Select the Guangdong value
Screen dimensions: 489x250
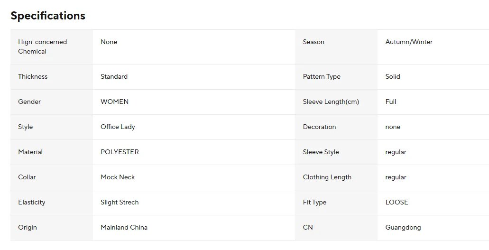(x=403, y=228)
